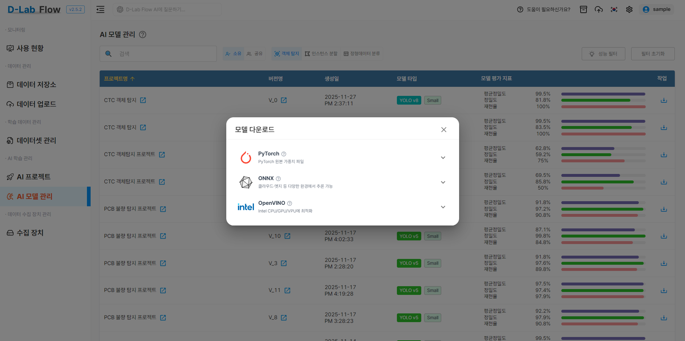685x341 pixels.
Task: Toggle the 공유 shared filter
Action: click(255, 54)
